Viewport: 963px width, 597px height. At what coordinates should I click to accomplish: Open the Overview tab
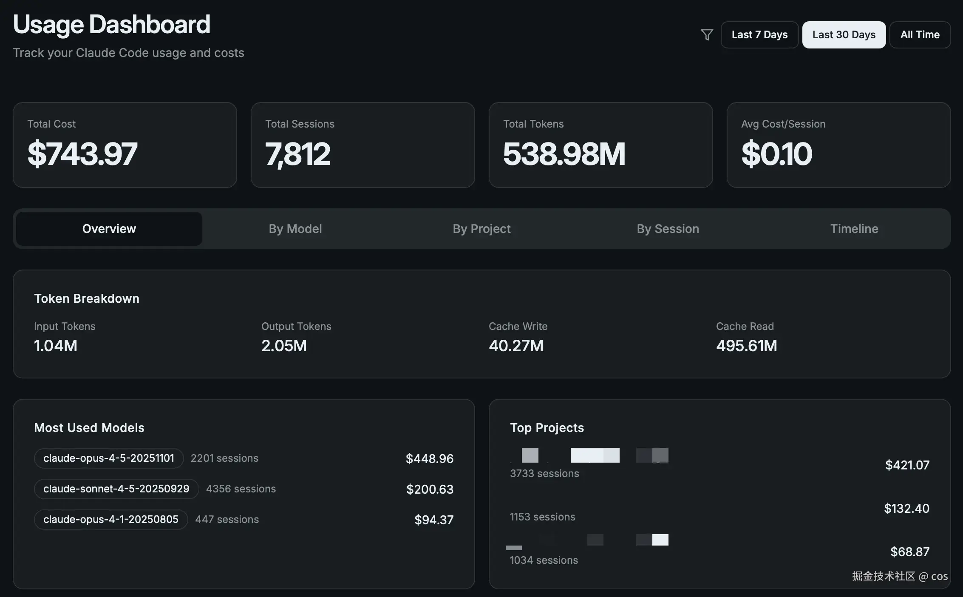109,229
